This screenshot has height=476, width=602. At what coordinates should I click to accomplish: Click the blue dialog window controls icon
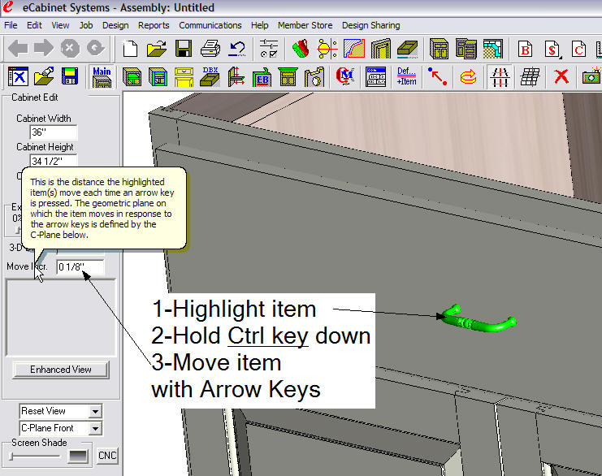[x=375, y=77]
